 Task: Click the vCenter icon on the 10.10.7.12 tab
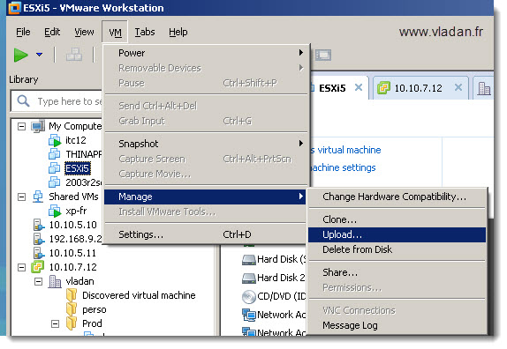pyautogui.click(x=383, y=88)
